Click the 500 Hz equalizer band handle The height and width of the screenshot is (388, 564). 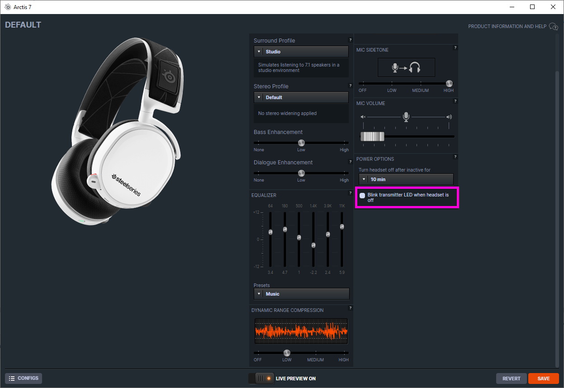click(299, 238)
